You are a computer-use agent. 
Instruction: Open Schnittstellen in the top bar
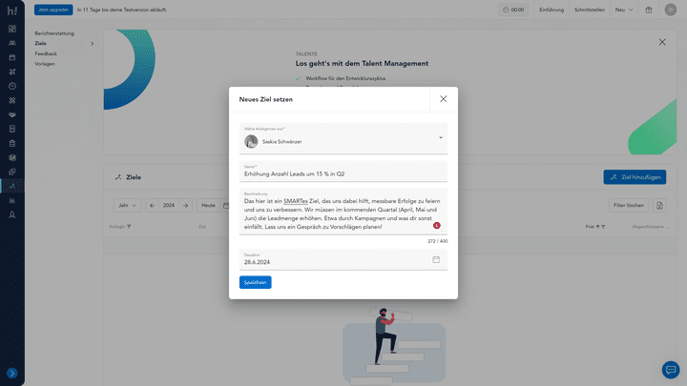(590, 10)
